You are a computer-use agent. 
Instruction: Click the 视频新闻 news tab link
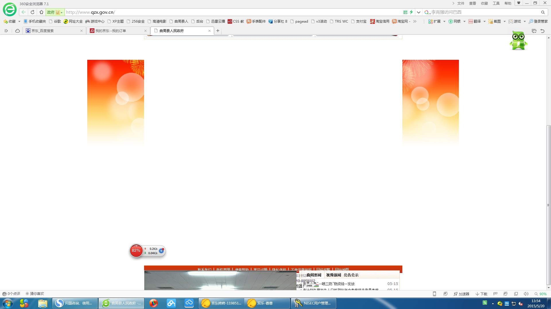pyautogui.click(x=333, y=275)
